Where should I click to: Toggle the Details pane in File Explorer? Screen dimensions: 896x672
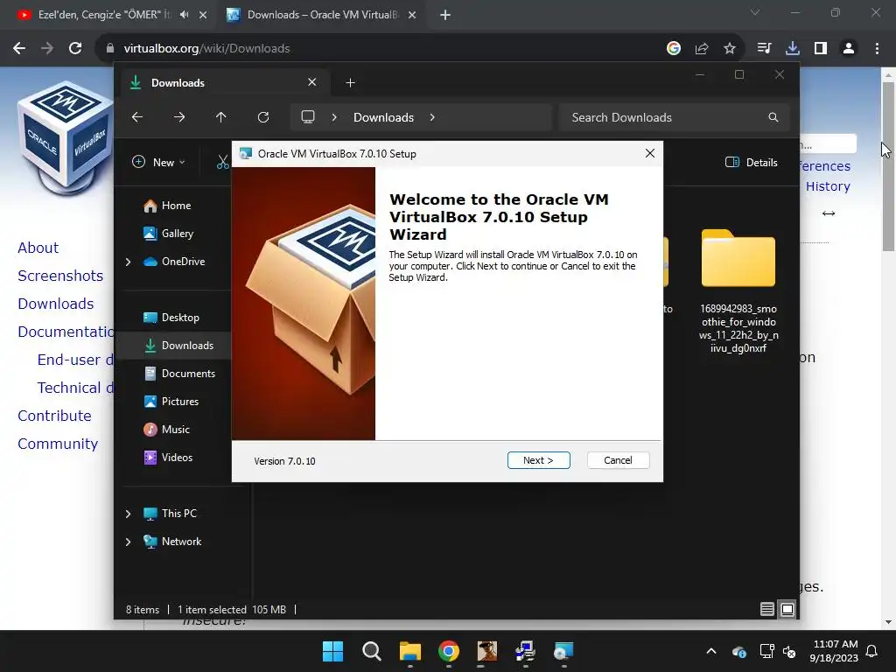point(752,162)
